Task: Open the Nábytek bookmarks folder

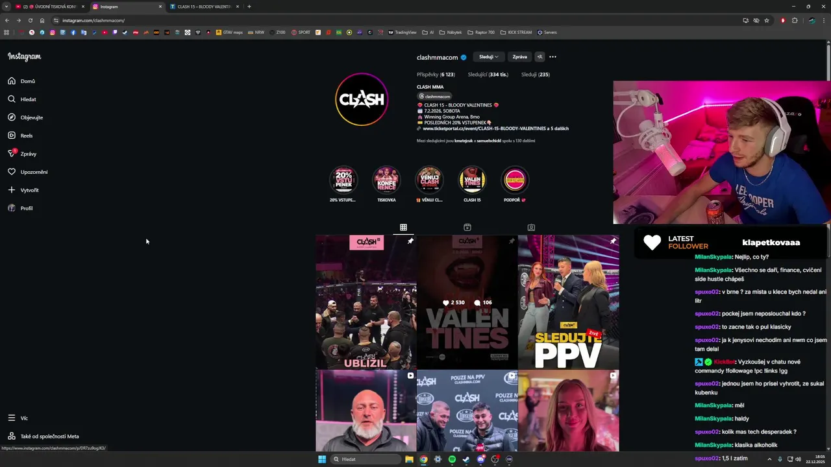Action: [451, 32]
